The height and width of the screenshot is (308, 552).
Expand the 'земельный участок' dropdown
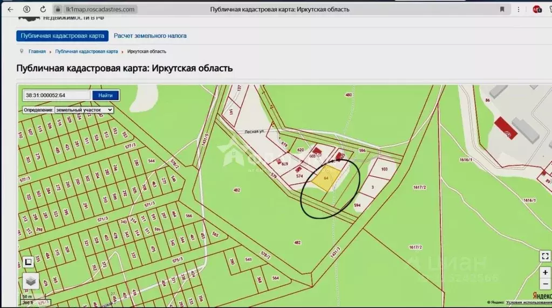(x=84, y=109)
